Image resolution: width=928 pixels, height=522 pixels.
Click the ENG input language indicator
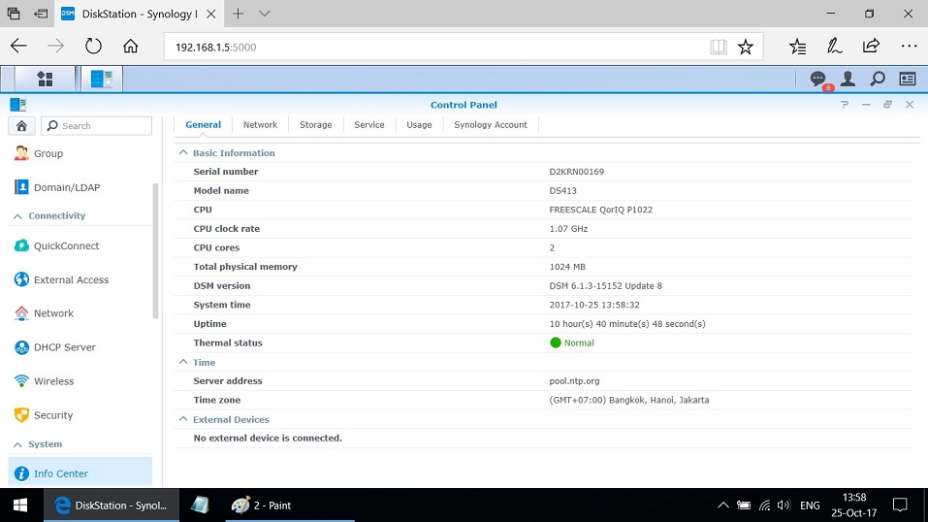click(810, 506)
